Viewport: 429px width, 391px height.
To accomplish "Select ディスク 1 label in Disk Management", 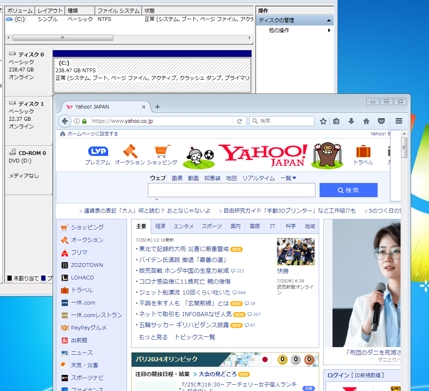I will (x=31, y=104).
